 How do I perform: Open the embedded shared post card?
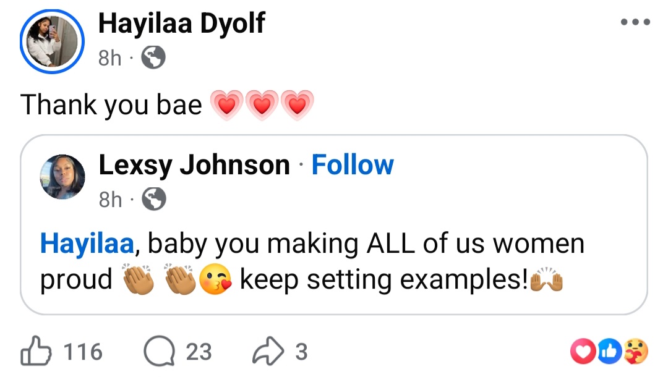pos(334,222)
